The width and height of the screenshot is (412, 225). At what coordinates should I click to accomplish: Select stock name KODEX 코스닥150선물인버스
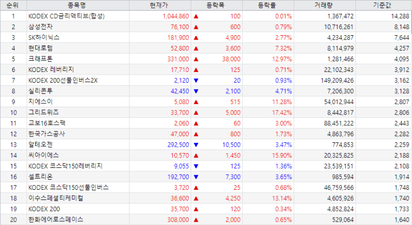coord(69,188)
